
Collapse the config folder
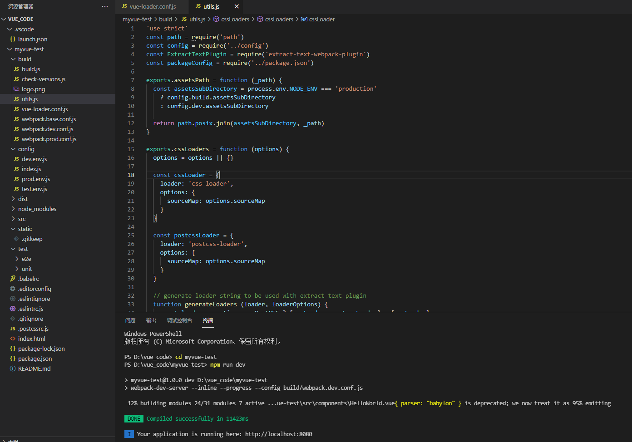coord(58,149)
